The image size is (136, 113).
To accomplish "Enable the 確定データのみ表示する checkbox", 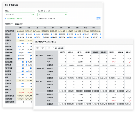I will click(38, 19).
